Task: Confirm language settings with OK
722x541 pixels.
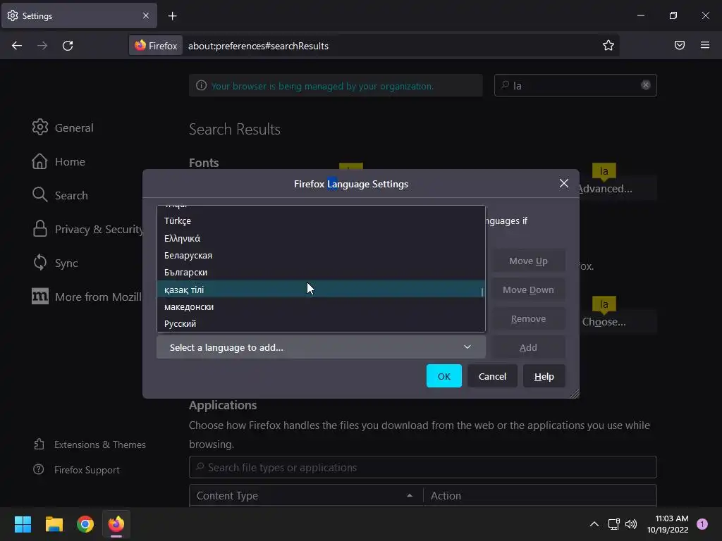Action: pos(444,376)
